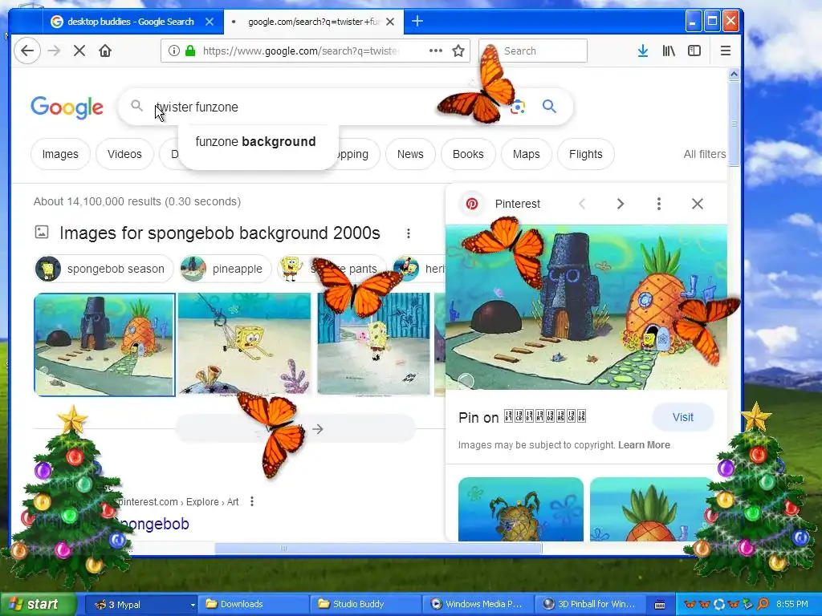Open the page actions three-dot menu in the address bar
This screenshot has height=616, width=822.
(x=436, y=51)
